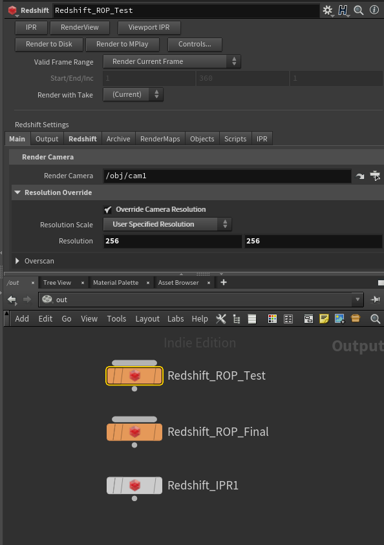Click the camera node chooser icon

point(376,176)
